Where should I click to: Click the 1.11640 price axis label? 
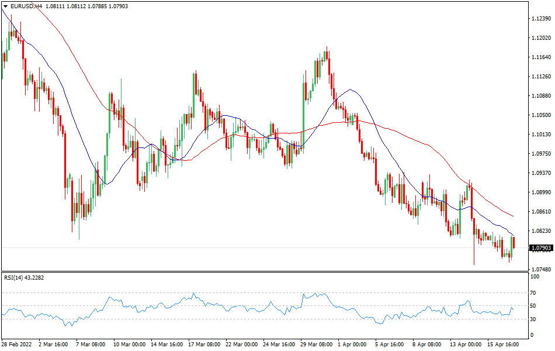[x=541, y=57]
